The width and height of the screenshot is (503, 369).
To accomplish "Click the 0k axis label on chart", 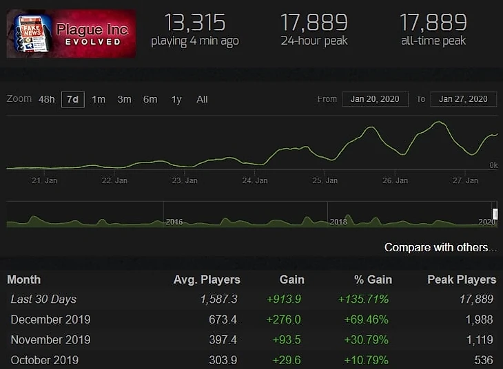I will coord(493,165).
